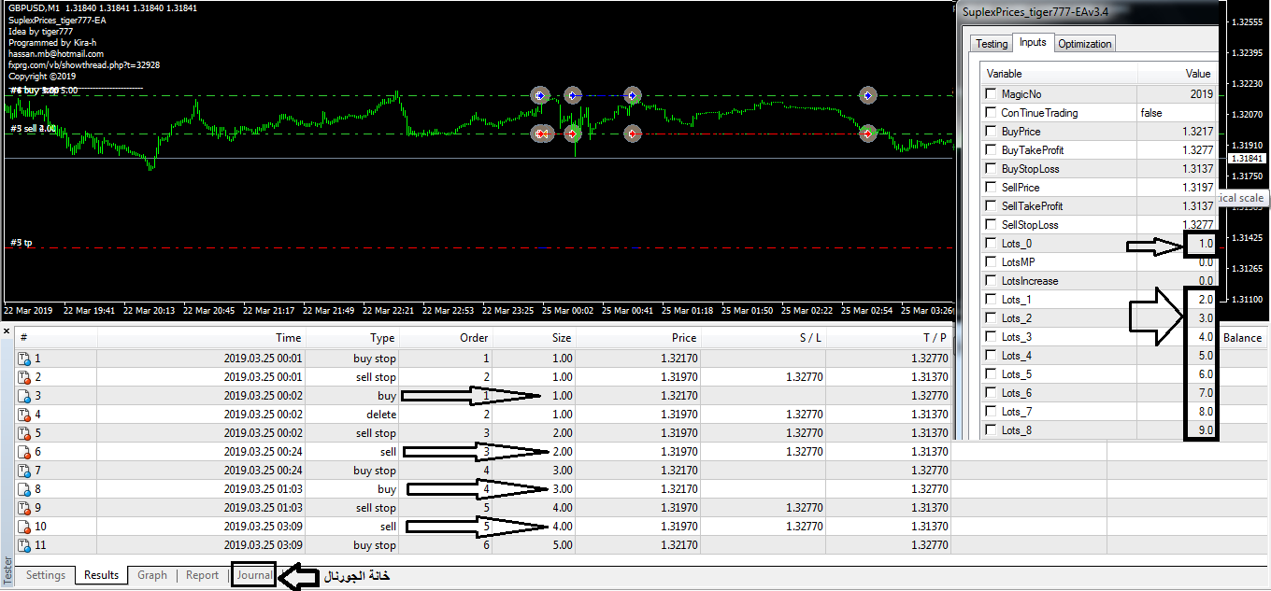Click the order icon in results row 7
Image resolution: width=1271 pixels, height=591 pixels.
(24, 471)
